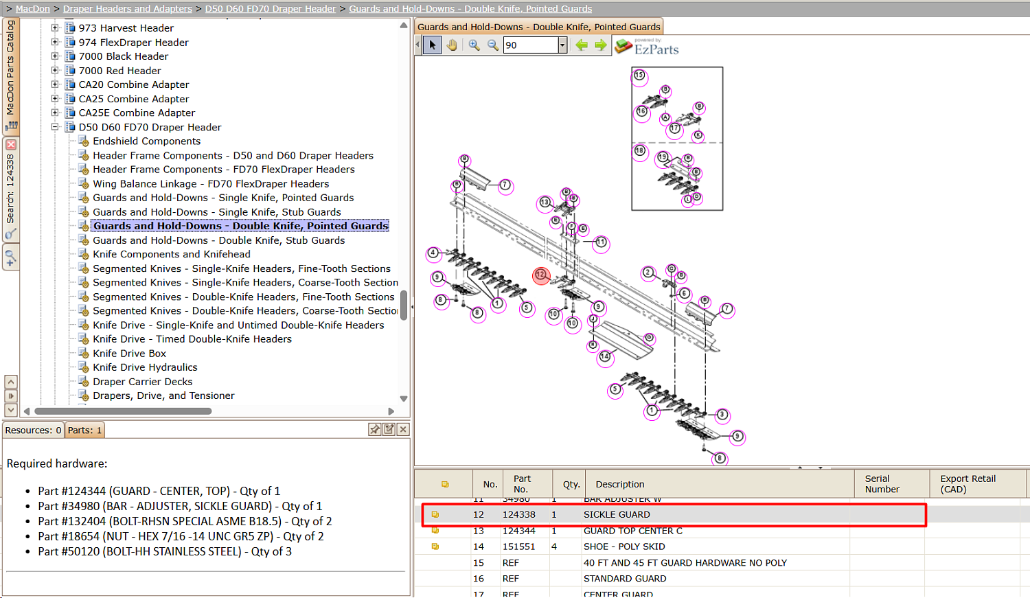This screenshot has height=598, width=1030.
Task: Expand the CA25E Combine Adapter node
Action: (55, 113)
